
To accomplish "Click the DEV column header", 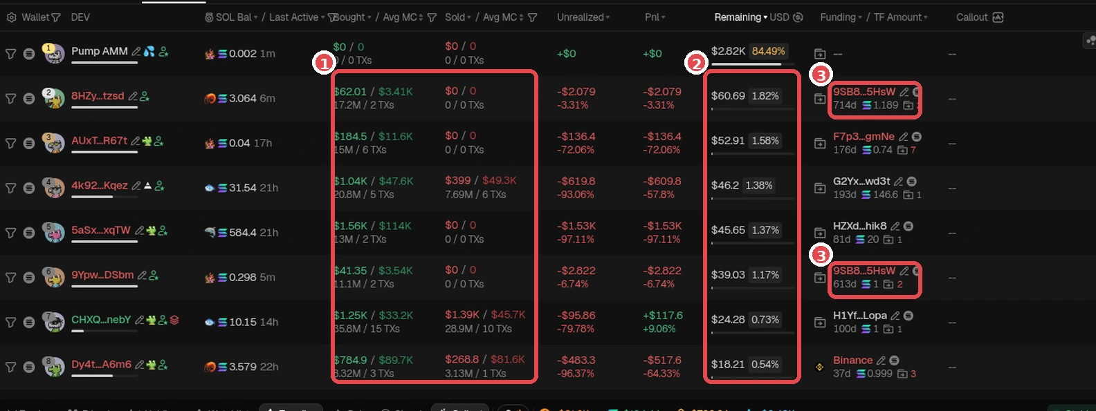I will [x=80, y=17].
